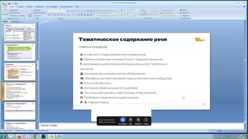248x139 pixels.
Task: Click the Windows Start button
Action: [3, 136]
